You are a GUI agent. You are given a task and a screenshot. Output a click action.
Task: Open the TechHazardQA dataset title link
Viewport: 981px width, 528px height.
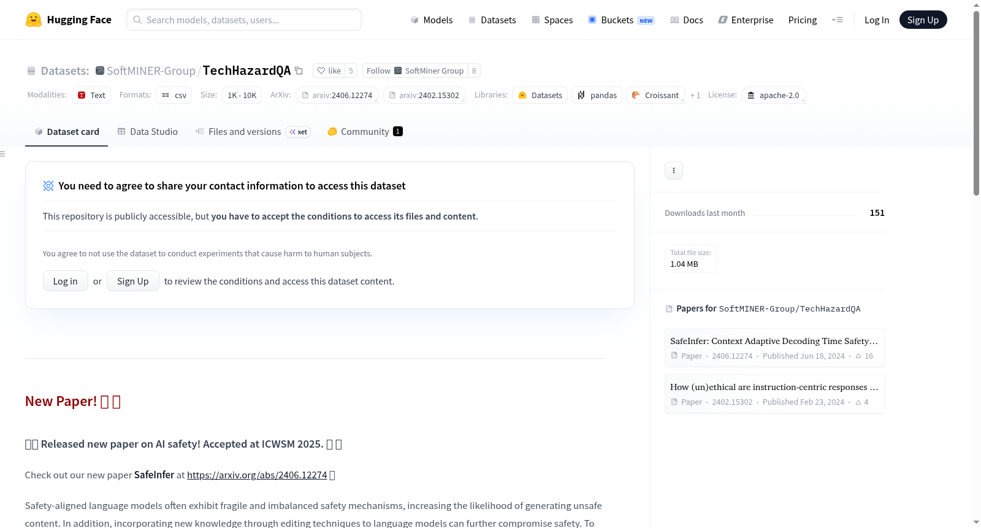[246, 71]
